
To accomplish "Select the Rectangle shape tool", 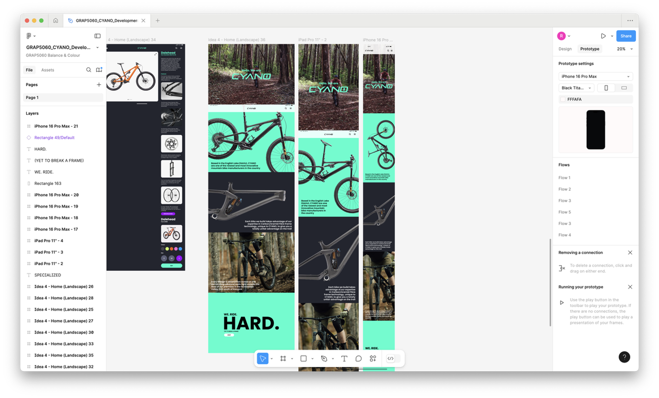I will 303,358.
